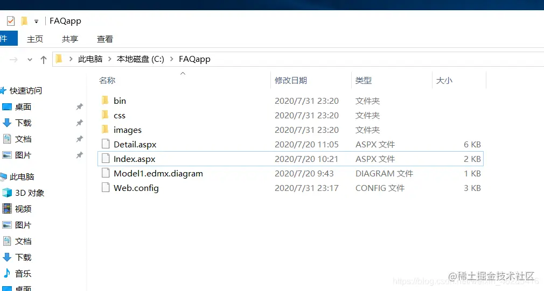
Task: Open 下载 under This PC
Action: [23, 258]
